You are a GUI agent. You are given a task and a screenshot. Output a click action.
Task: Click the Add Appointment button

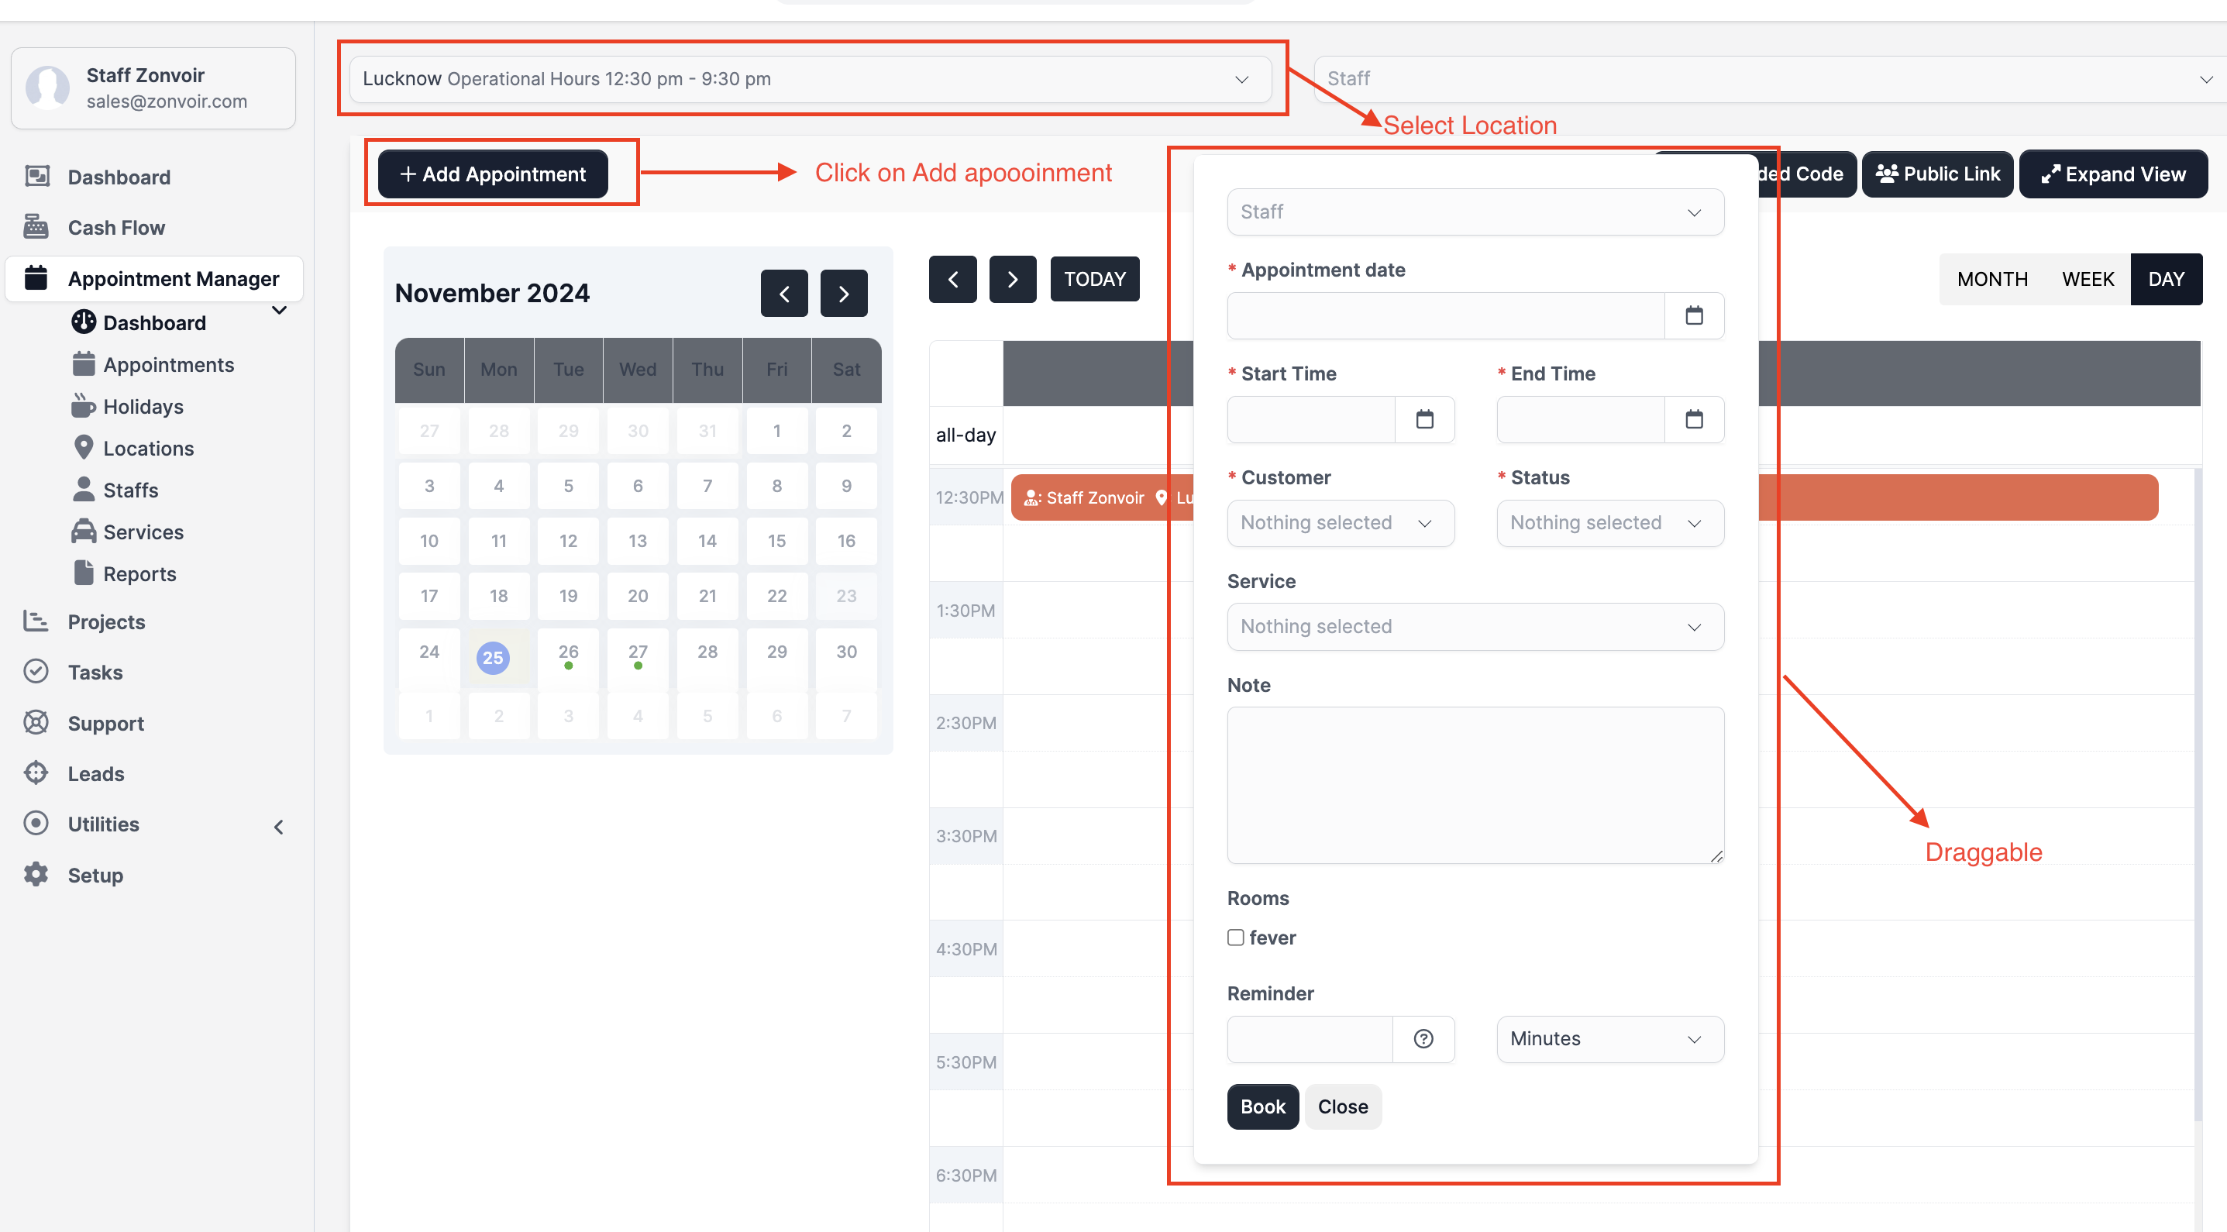(x=493, y=174)
